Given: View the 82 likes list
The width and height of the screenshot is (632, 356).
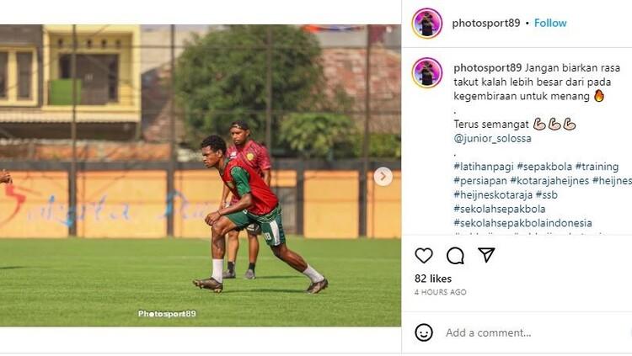Looking at the screenshot, I should point(433,279).
